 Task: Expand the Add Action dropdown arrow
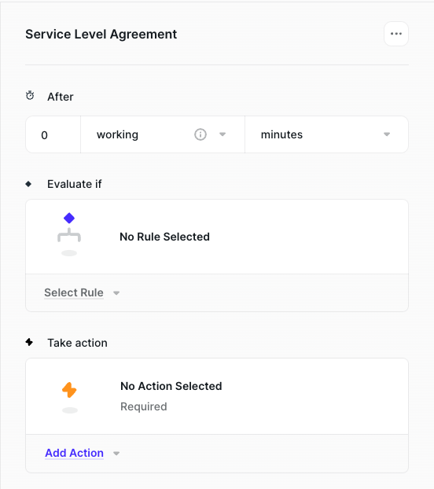tap(116, 453)
